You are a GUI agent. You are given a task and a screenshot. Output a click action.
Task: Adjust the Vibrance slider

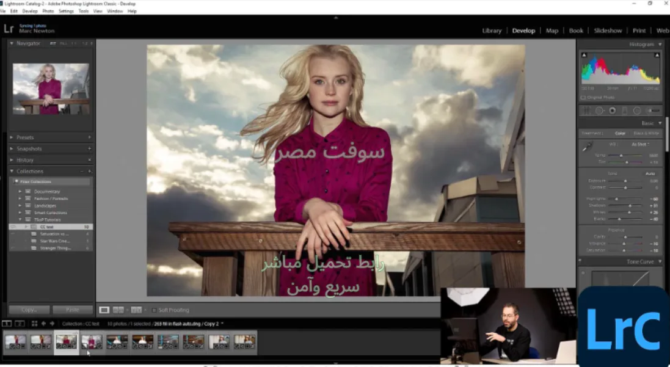point(625,244)
